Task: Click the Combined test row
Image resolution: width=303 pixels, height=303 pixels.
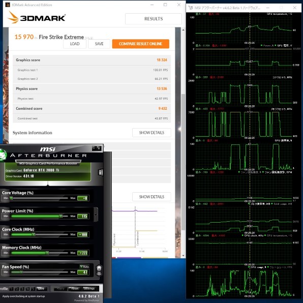Action: (92, 118)
